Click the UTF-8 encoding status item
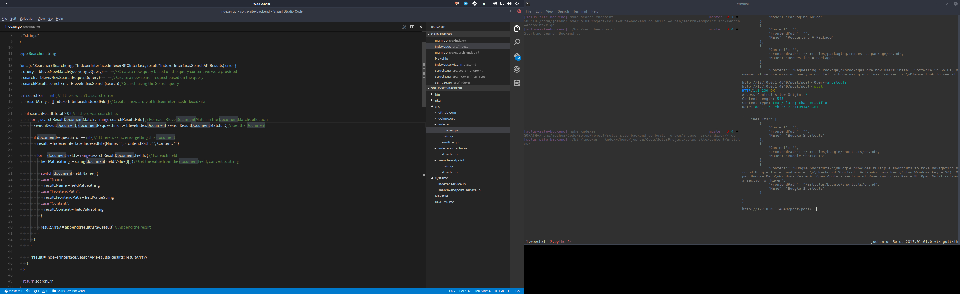960x294 pixels. point(499,291)
